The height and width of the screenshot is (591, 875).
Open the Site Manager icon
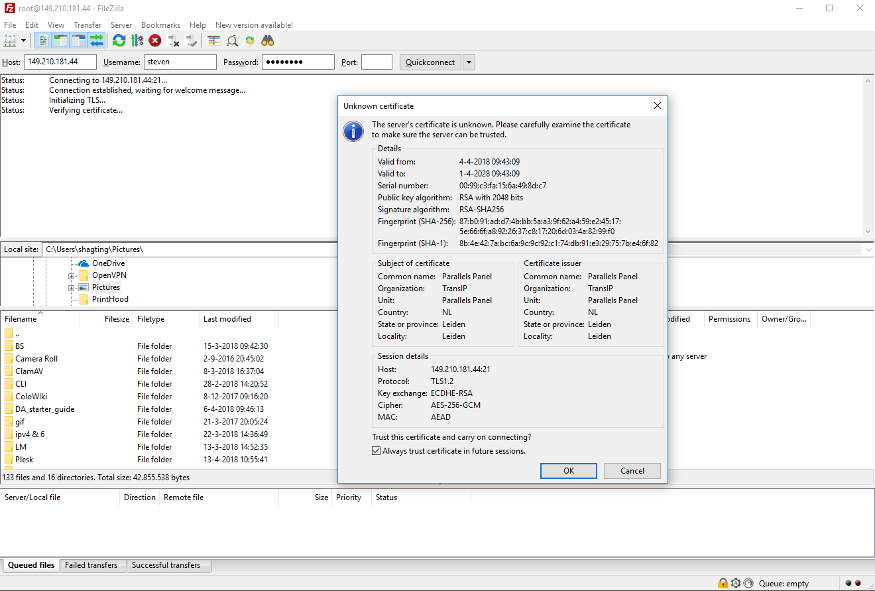point(10,40)
